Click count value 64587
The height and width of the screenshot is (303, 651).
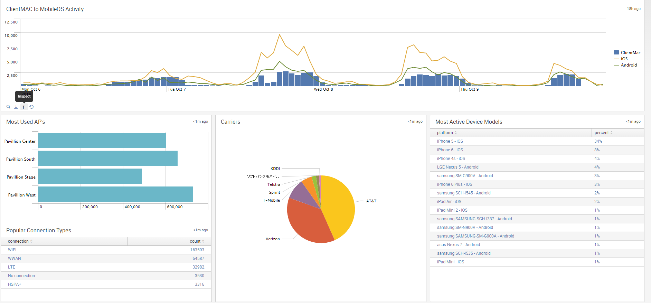click(198, 259)
